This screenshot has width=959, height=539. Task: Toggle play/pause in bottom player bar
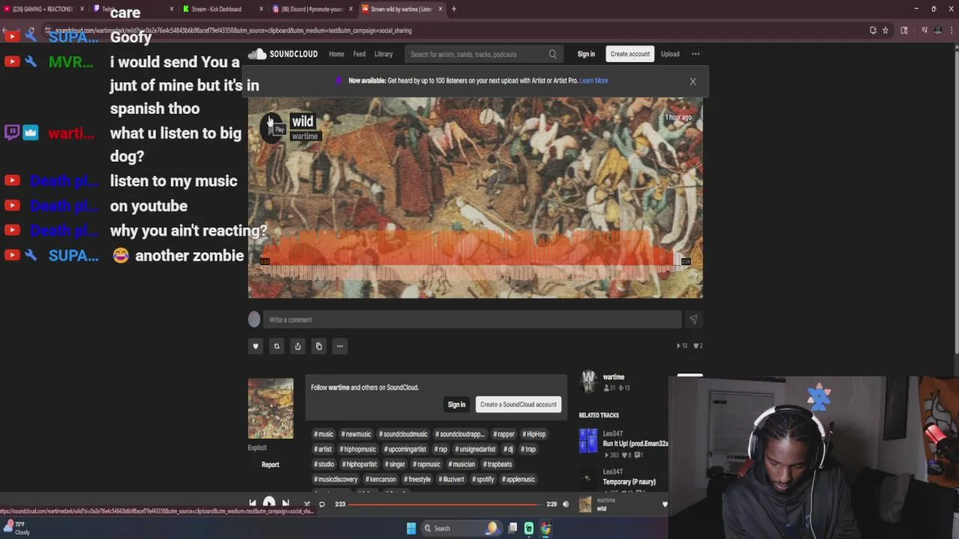[x=269, y=504]
